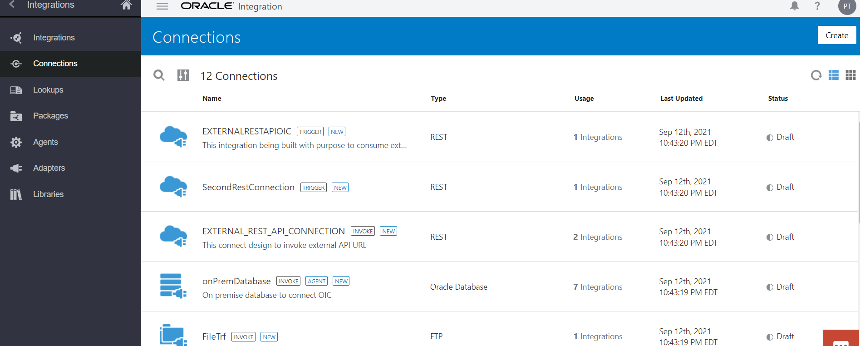
Task: Click Draft status of onPremDatabase
Action: (780, 287)
